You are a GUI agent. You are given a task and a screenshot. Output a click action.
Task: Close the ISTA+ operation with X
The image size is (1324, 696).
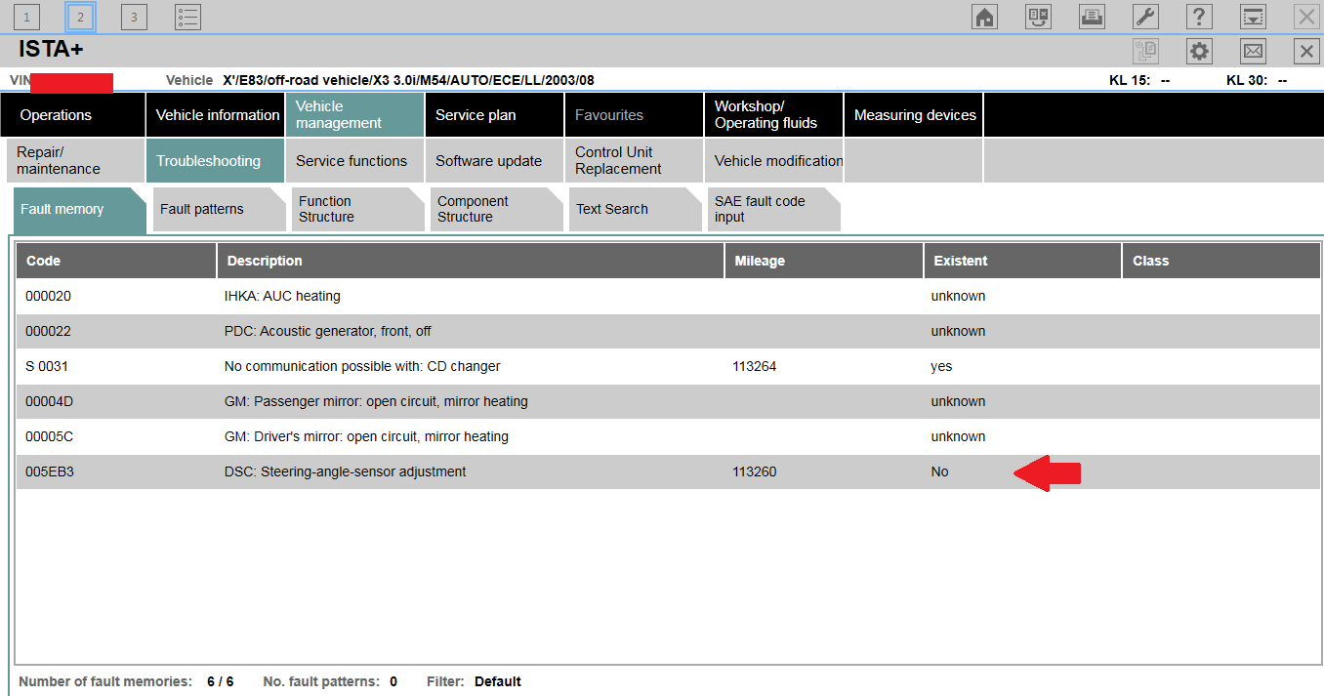click(x=1306, y=52)
